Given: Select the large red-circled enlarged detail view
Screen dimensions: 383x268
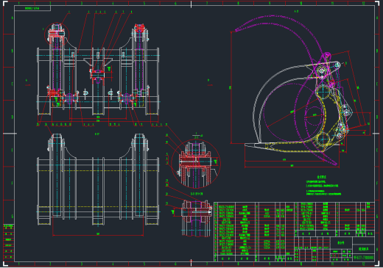Looking at the screenshot, I should 196,164.
